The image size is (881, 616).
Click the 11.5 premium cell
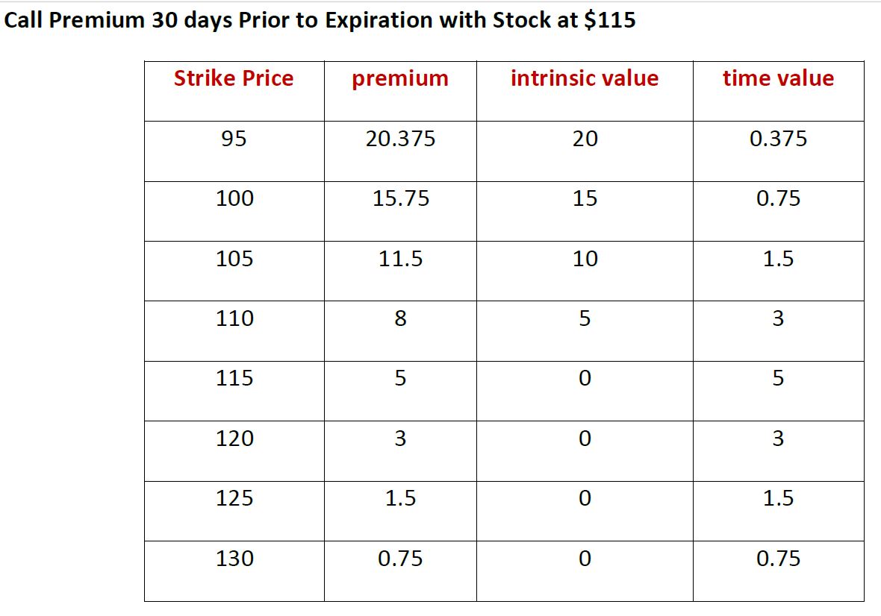point(400,259)
